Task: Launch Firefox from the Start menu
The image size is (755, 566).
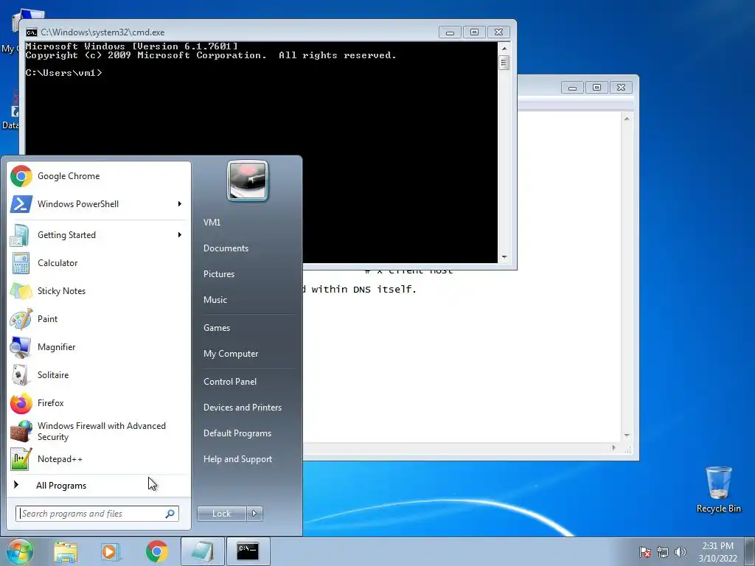Action: pyautogui.click(x=99, y=403)
